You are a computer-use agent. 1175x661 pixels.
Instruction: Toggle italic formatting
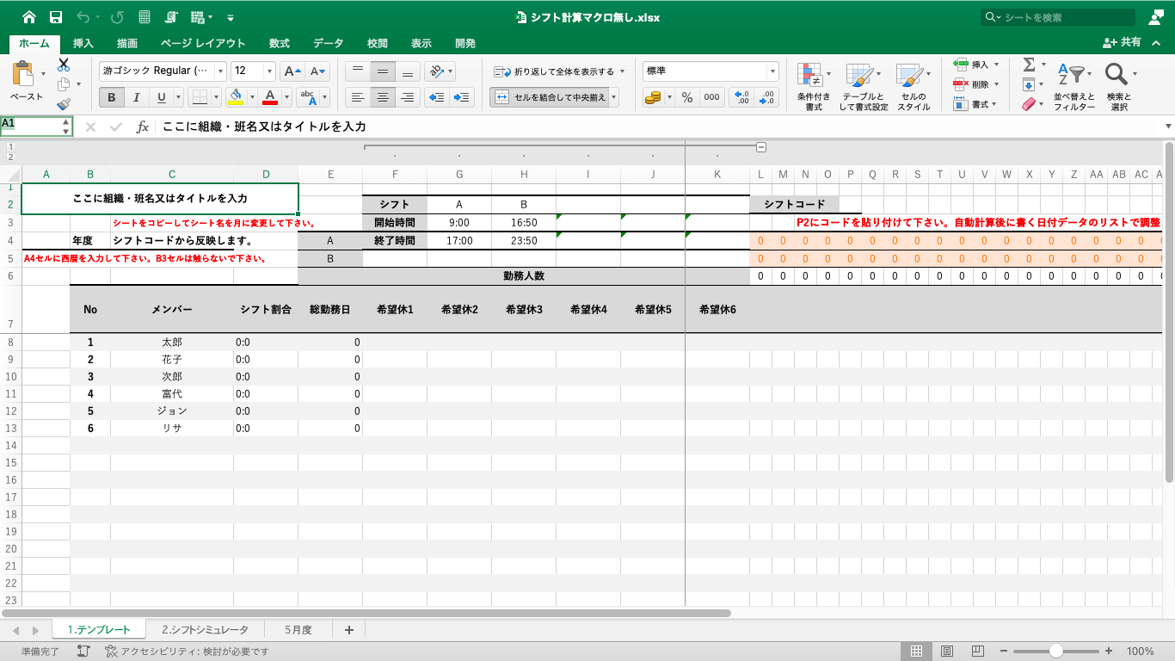(x=135, y=97)
